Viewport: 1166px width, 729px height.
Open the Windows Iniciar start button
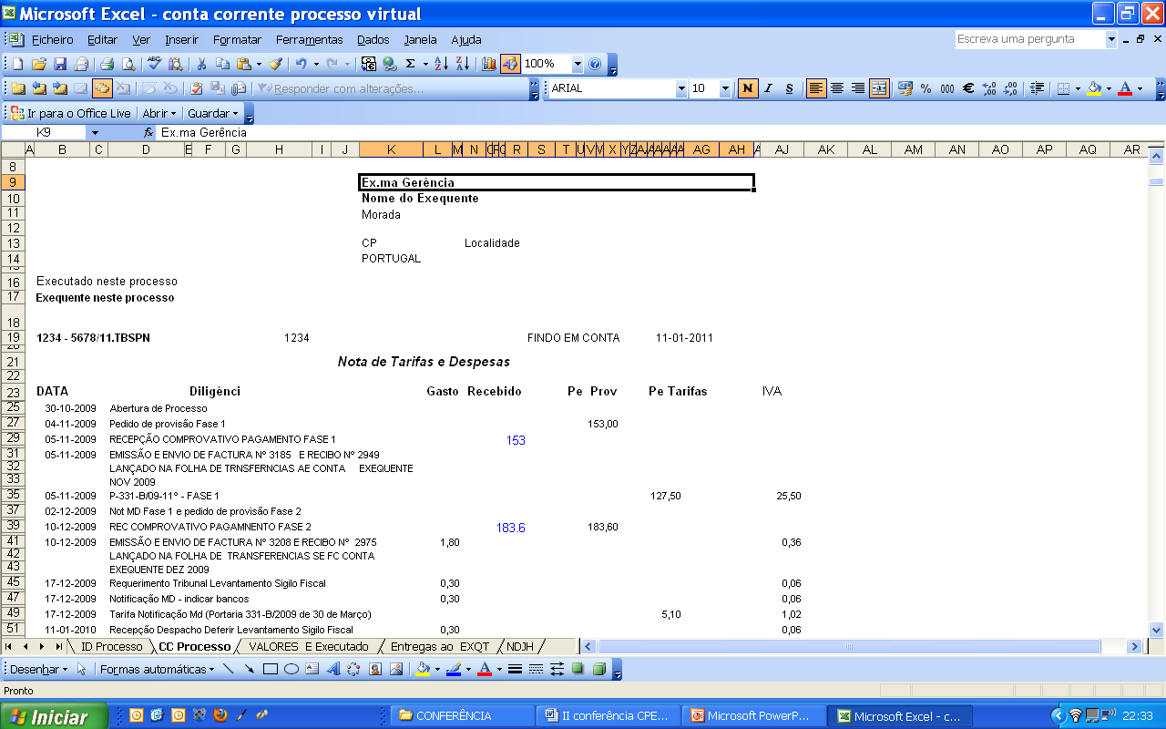(x=54, y=716)
